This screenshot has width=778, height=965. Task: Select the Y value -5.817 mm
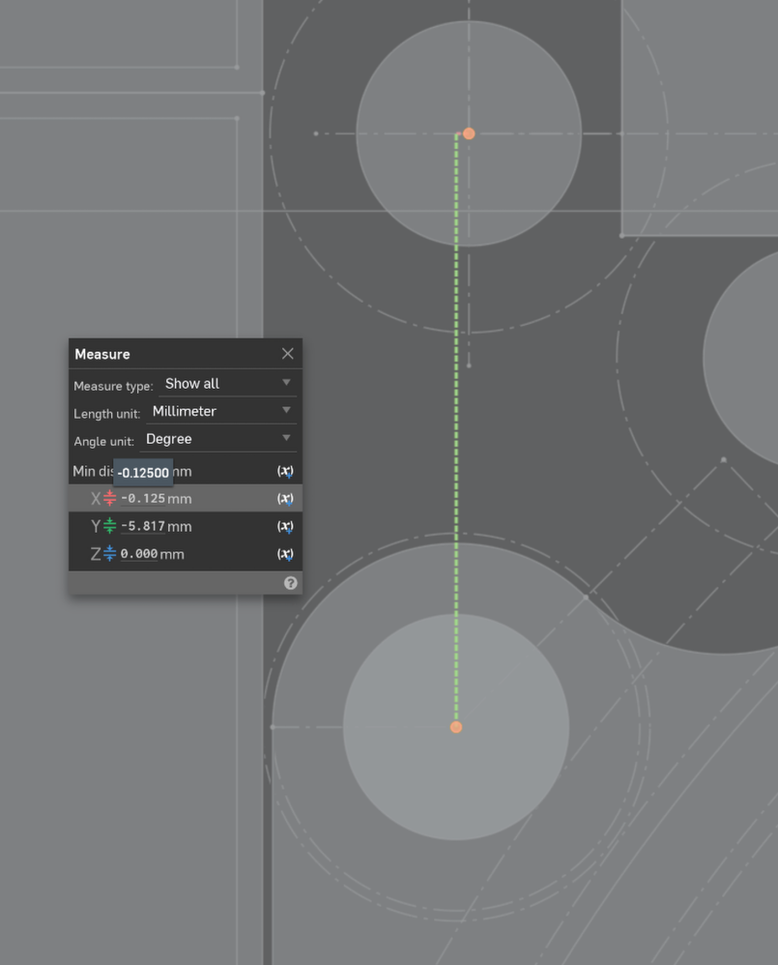click(143, 527)
